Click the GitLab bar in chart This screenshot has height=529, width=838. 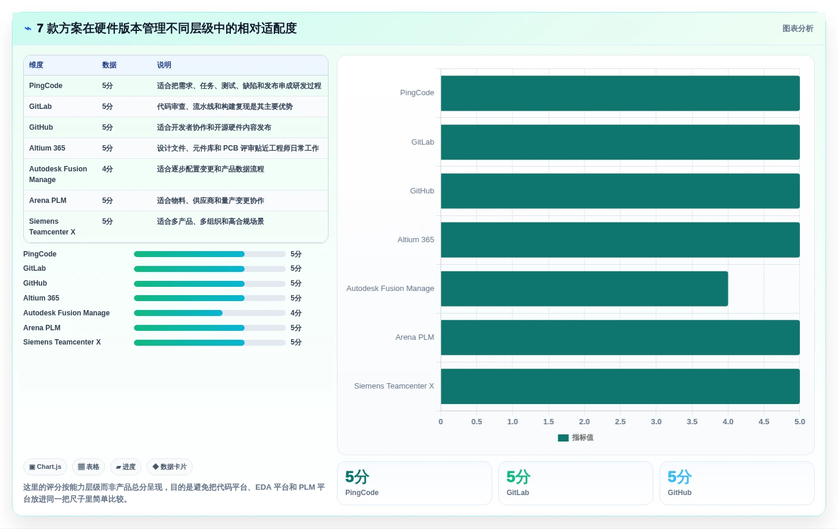[x=620, y=142]
